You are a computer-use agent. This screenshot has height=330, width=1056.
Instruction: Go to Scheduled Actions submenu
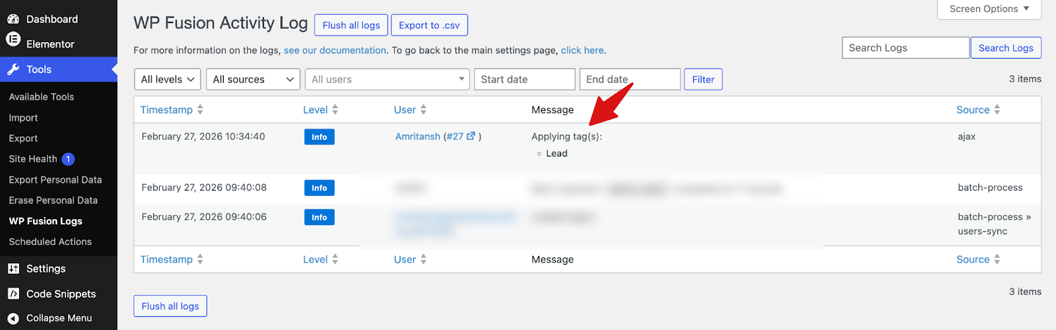click(50, 242)
